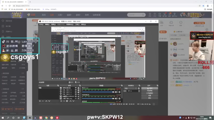Image resolution: width=214 pixels, height=120 pixels.
Task: Open source properties gear in Sources toolbar
Action: 67,101
